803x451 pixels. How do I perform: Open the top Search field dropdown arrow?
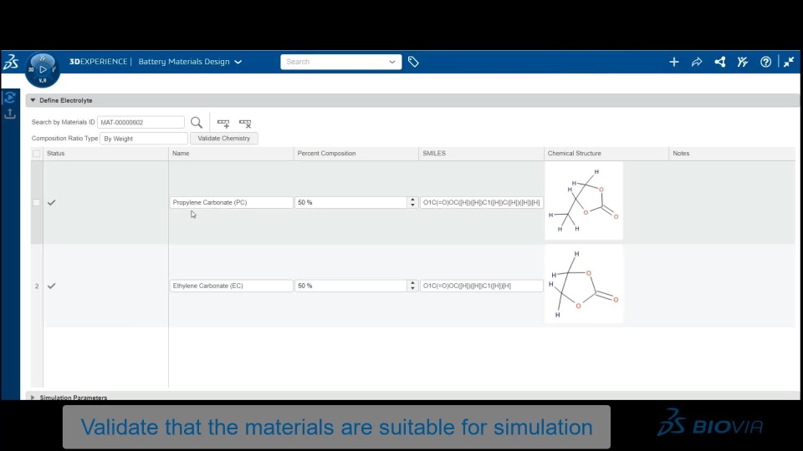coord(392,62)
